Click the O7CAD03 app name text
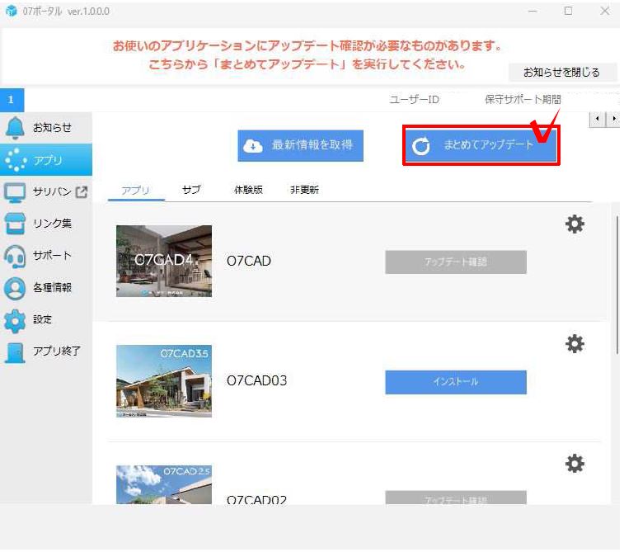 pyautogui.click(x=256, y=381)
